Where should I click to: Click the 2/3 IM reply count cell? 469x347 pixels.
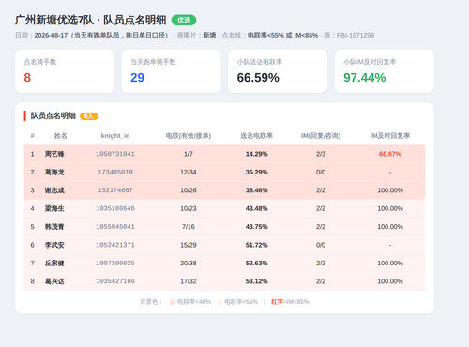[321, 154]
